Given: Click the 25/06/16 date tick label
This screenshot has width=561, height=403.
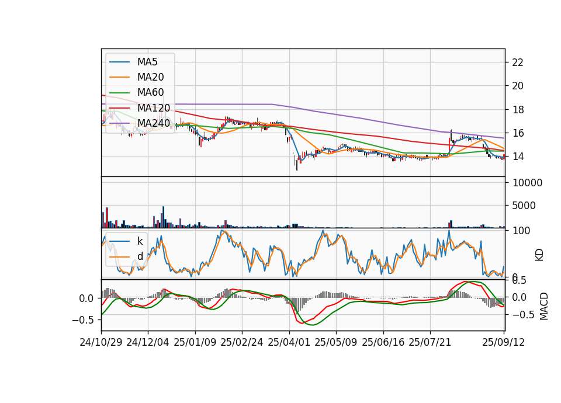Looking at the screenshot, I should pyautogui.click(x=383, y=342).
